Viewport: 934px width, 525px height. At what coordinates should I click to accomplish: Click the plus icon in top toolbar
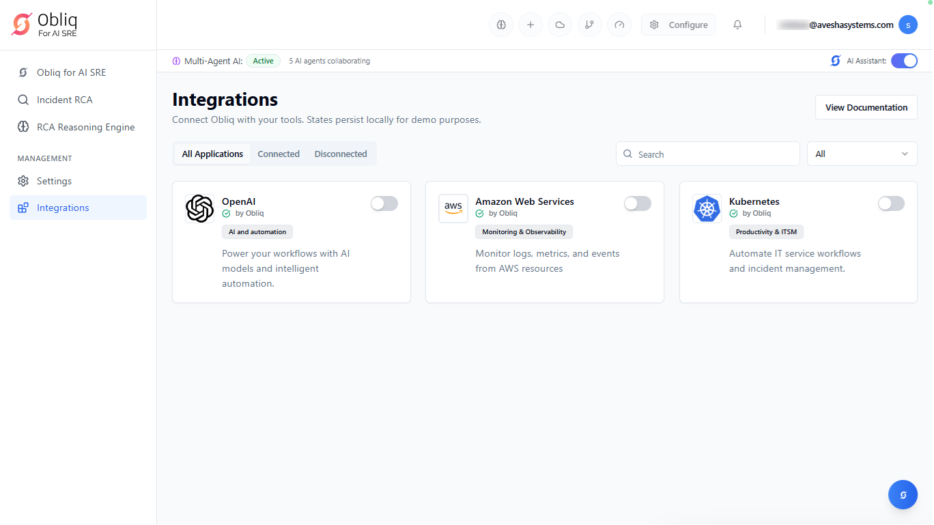point(530,25)
